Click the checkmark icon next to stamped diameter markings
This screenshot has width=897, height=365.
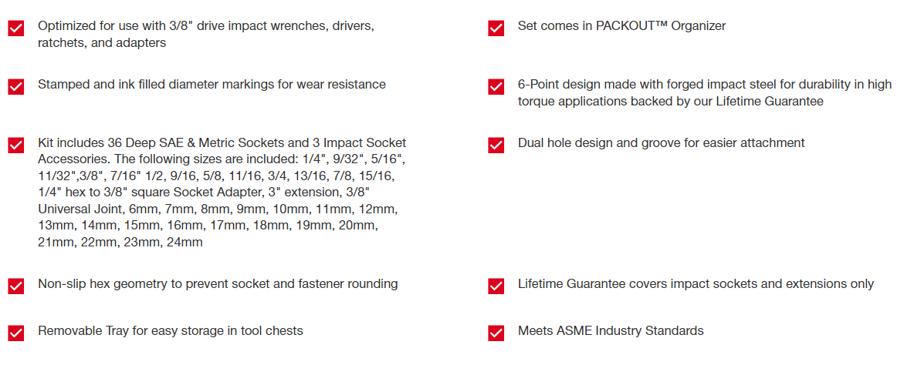coord(15,86)
